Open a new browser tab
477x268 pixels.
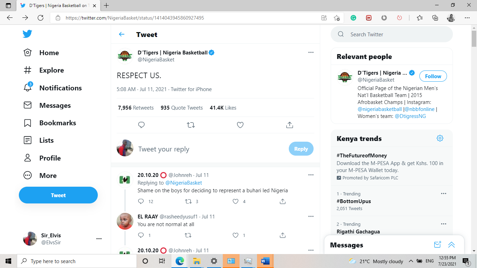click(x=106, y=5)
